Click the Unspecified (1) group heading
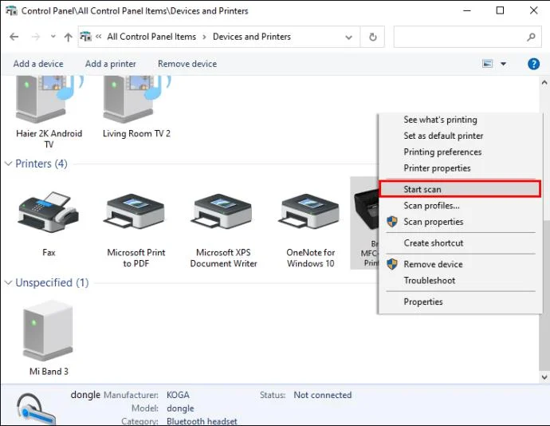The height and width of the screenshot is (426, 550). coord(52,282)
